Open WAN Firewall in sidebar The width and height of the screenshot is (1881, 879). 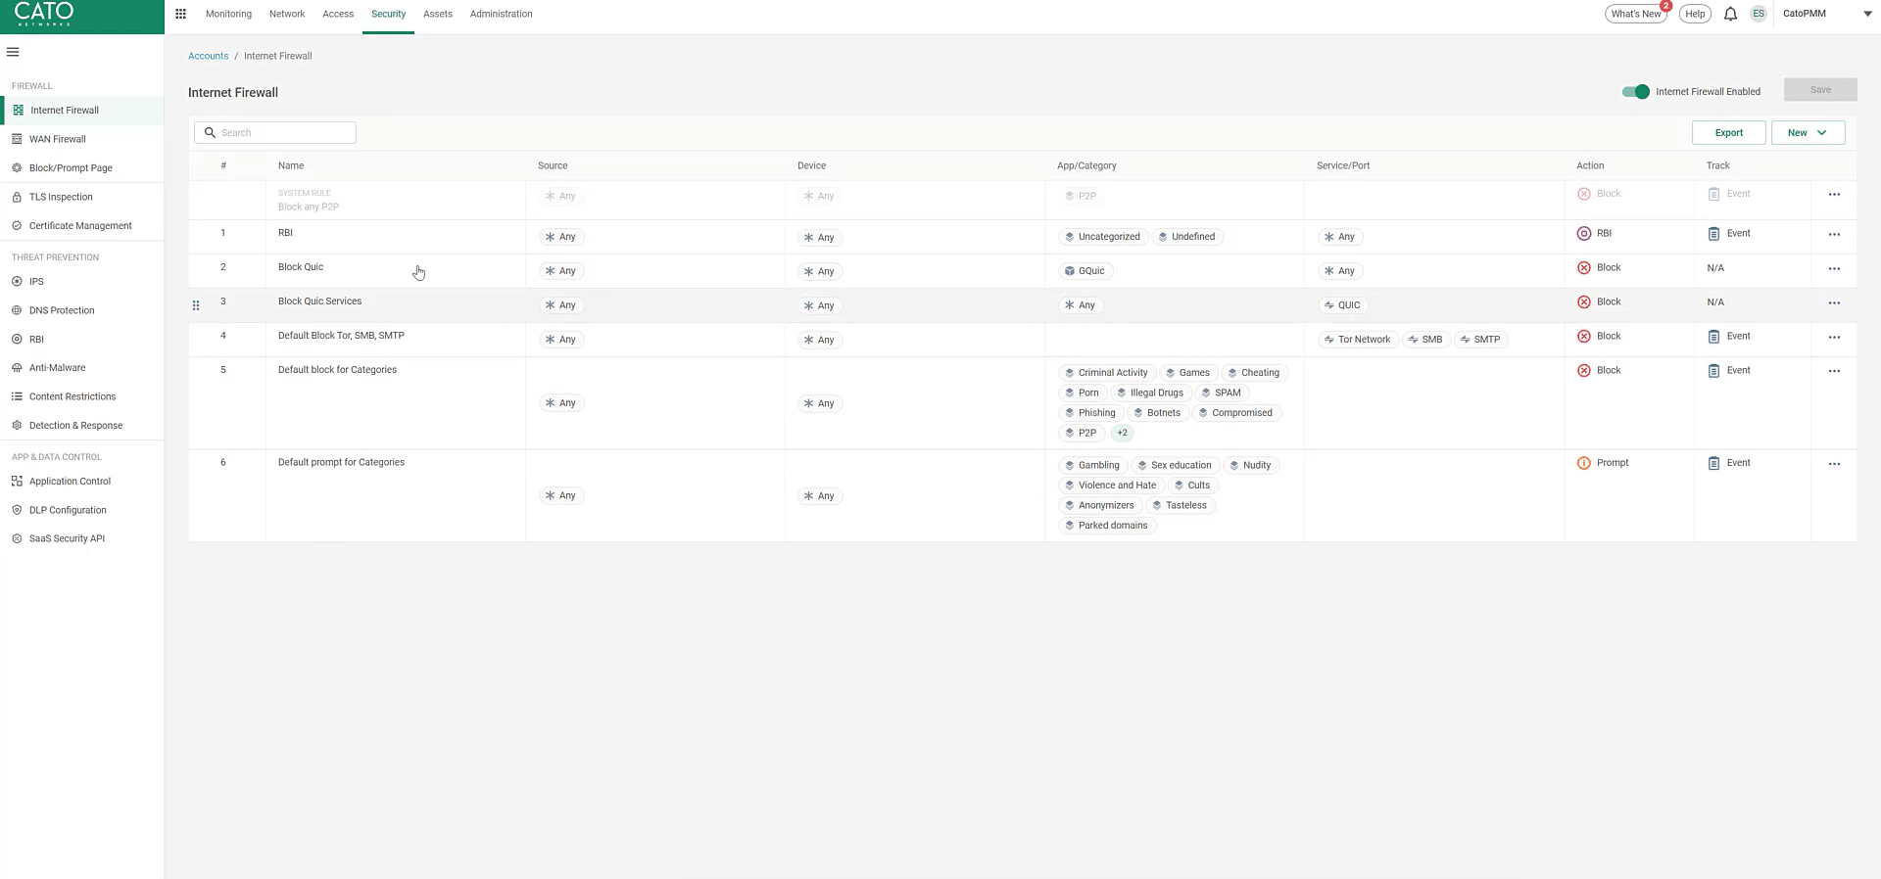click(x=58, y=139)
